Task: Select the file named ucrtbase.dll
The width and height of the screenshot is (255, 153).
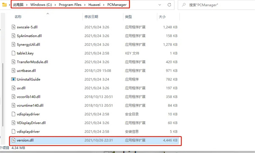Action: point(26,71)
